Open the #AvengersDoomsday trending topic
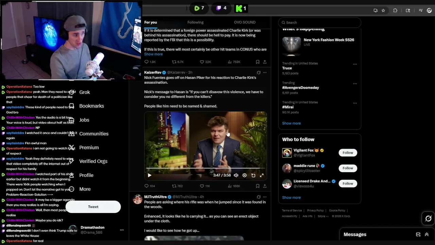The height and width of the screenshot is (245, 435). click(300, 87)
